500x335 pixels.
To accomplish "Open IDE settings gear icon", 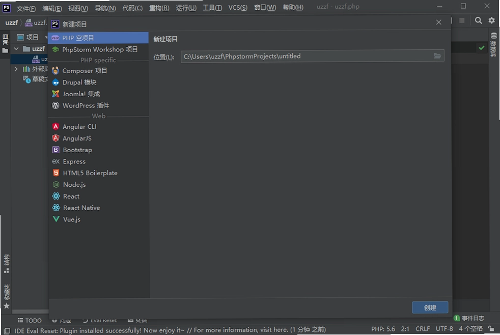I will pos(492,21).
